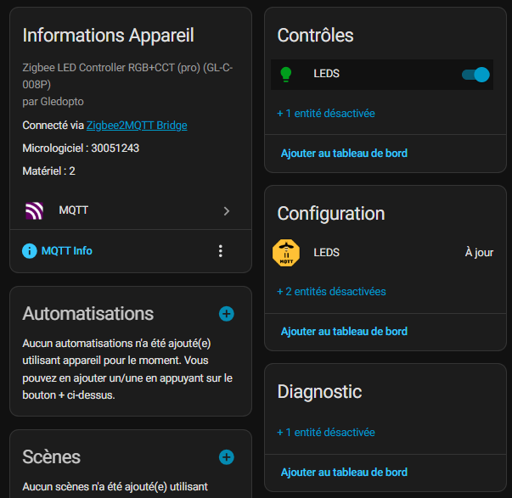
Task: Show 1 disabled entity in Contrôles
Action: [326, 113]
